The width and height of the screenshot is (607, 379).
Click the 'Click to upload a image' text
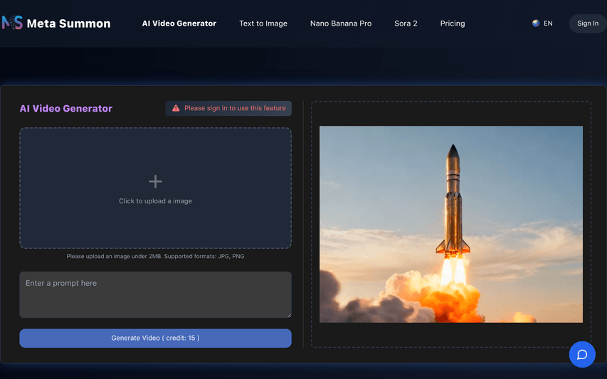pos(155,201)
